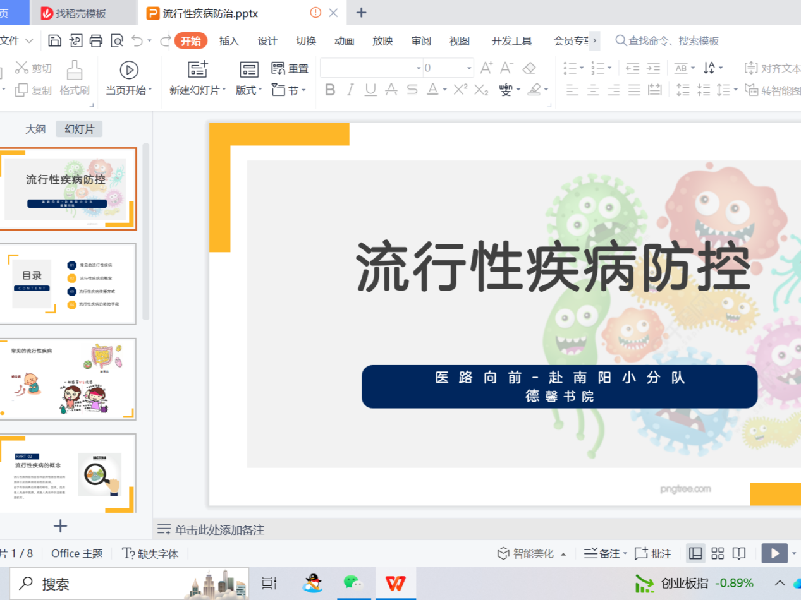Expand the font name dropdown
Viewport: 801px width, 600px height.
coord(418,68)
